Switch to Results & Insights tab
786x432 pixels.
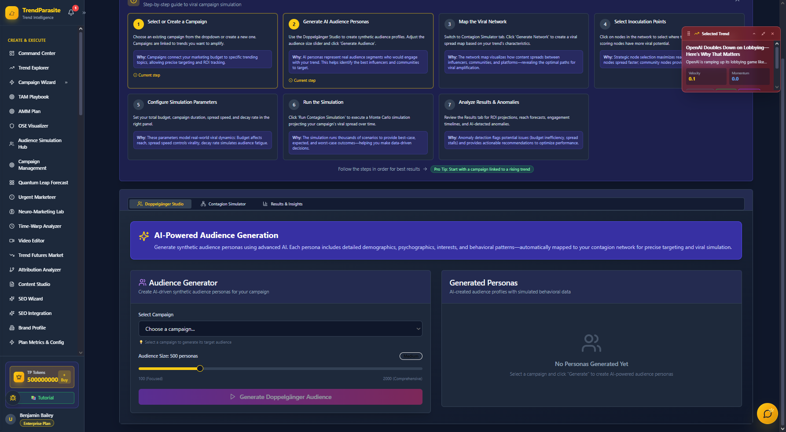283,204
